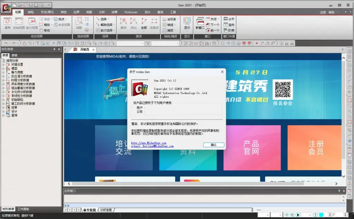The image size is (354, 219).
Task: Click the QR code on the banner
Action: pos(283,89)
